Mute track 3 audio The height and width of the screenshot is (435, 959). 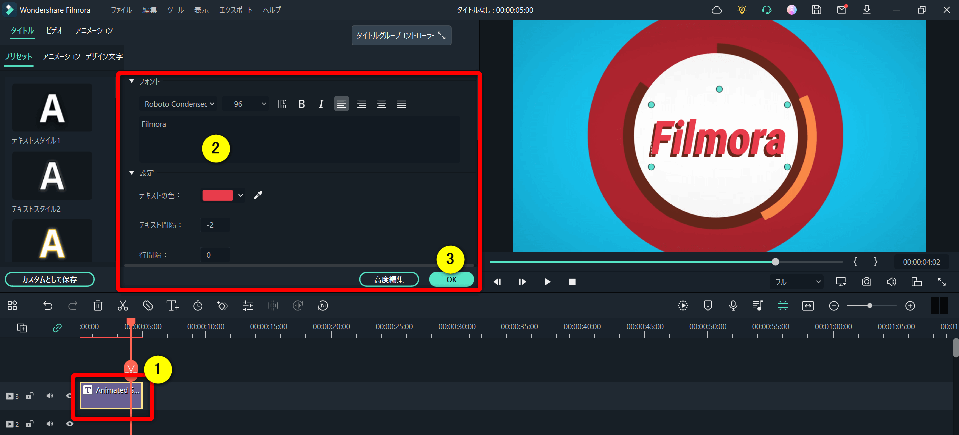pos(50,396)
